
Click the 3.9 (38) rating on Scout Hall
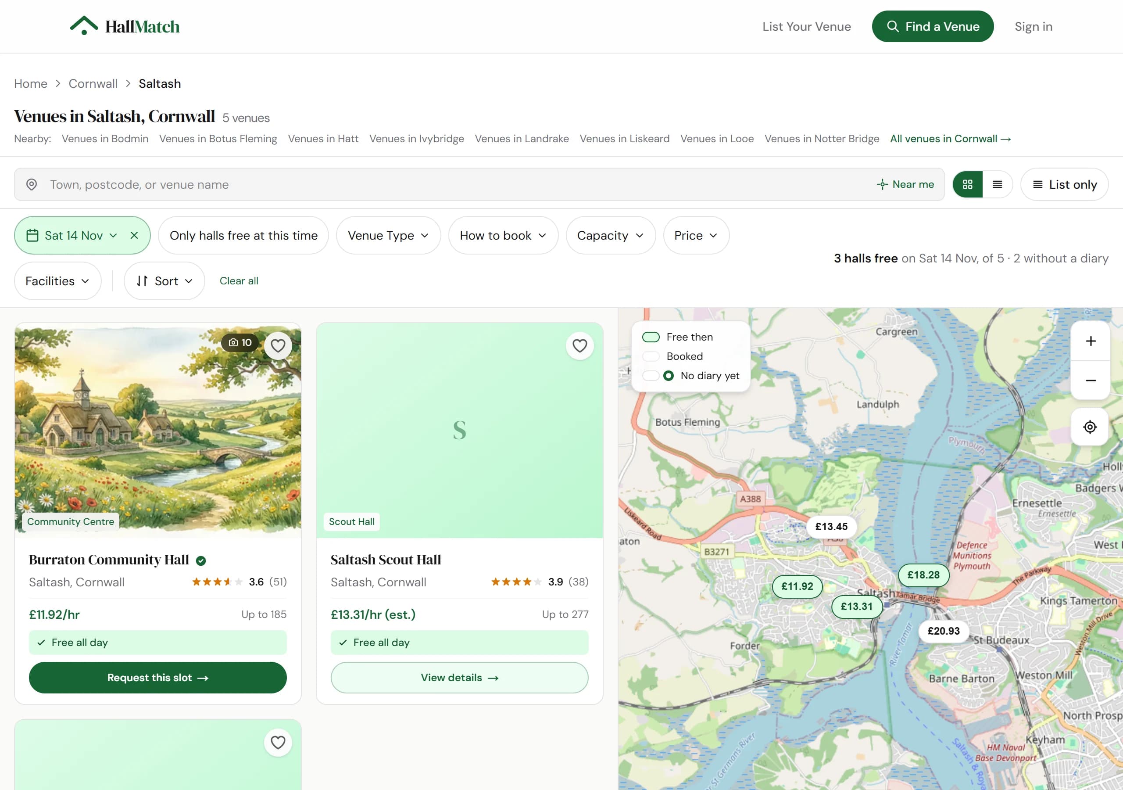[x=540, y=582]
